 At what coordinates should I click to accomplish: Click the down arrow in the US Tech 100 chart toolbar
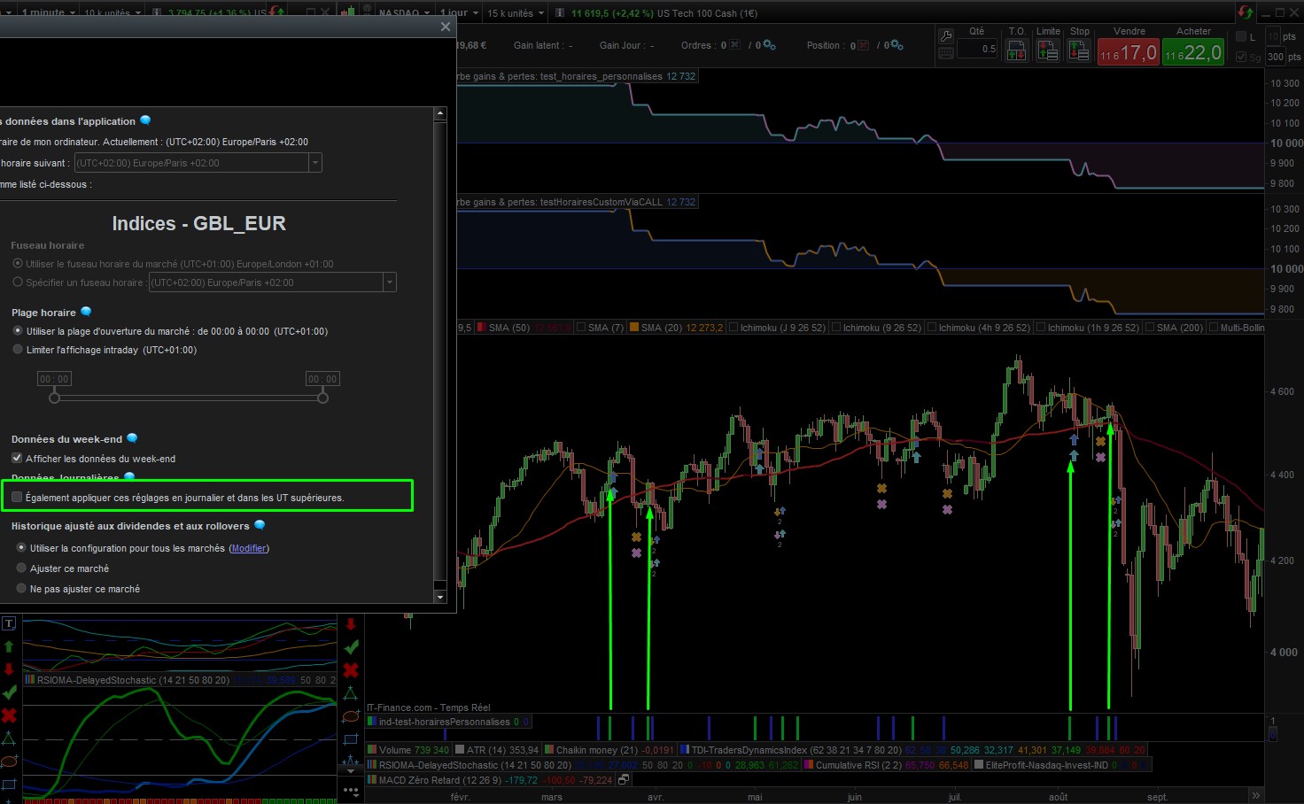(x=351, y=771)
